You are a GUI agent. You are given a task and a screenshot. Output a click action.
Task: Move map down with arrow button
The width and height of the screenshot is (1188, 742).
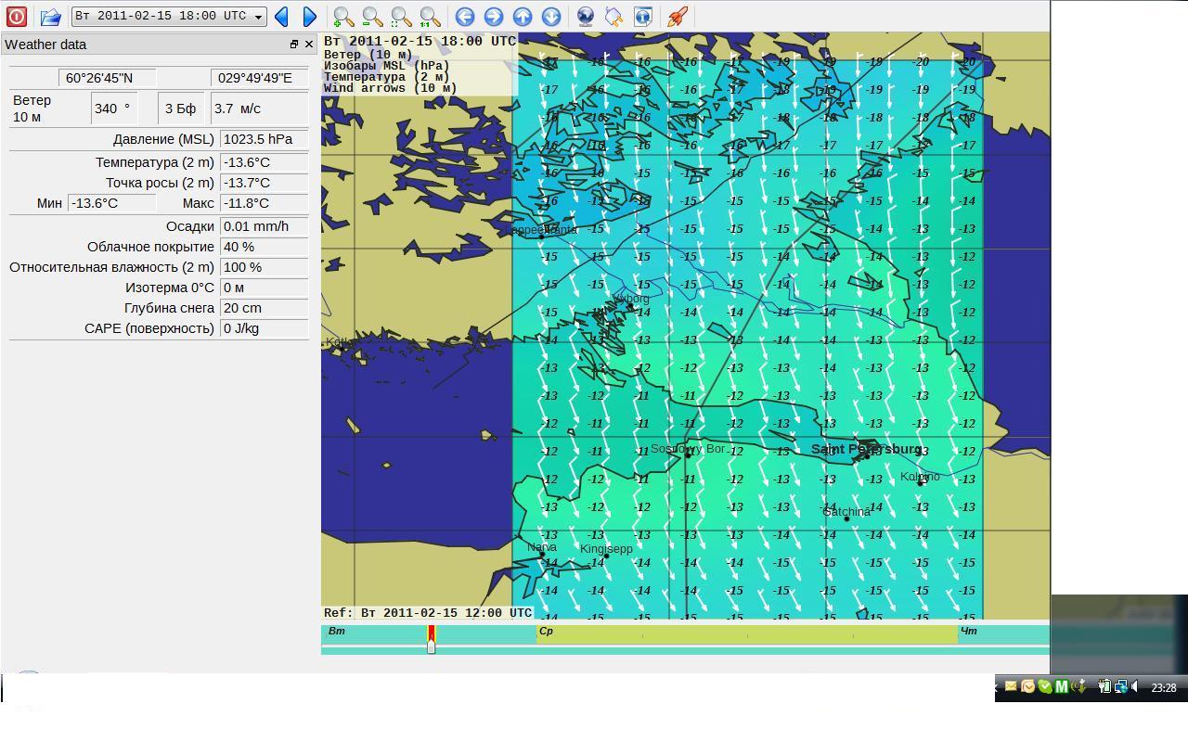coord(551,16)
